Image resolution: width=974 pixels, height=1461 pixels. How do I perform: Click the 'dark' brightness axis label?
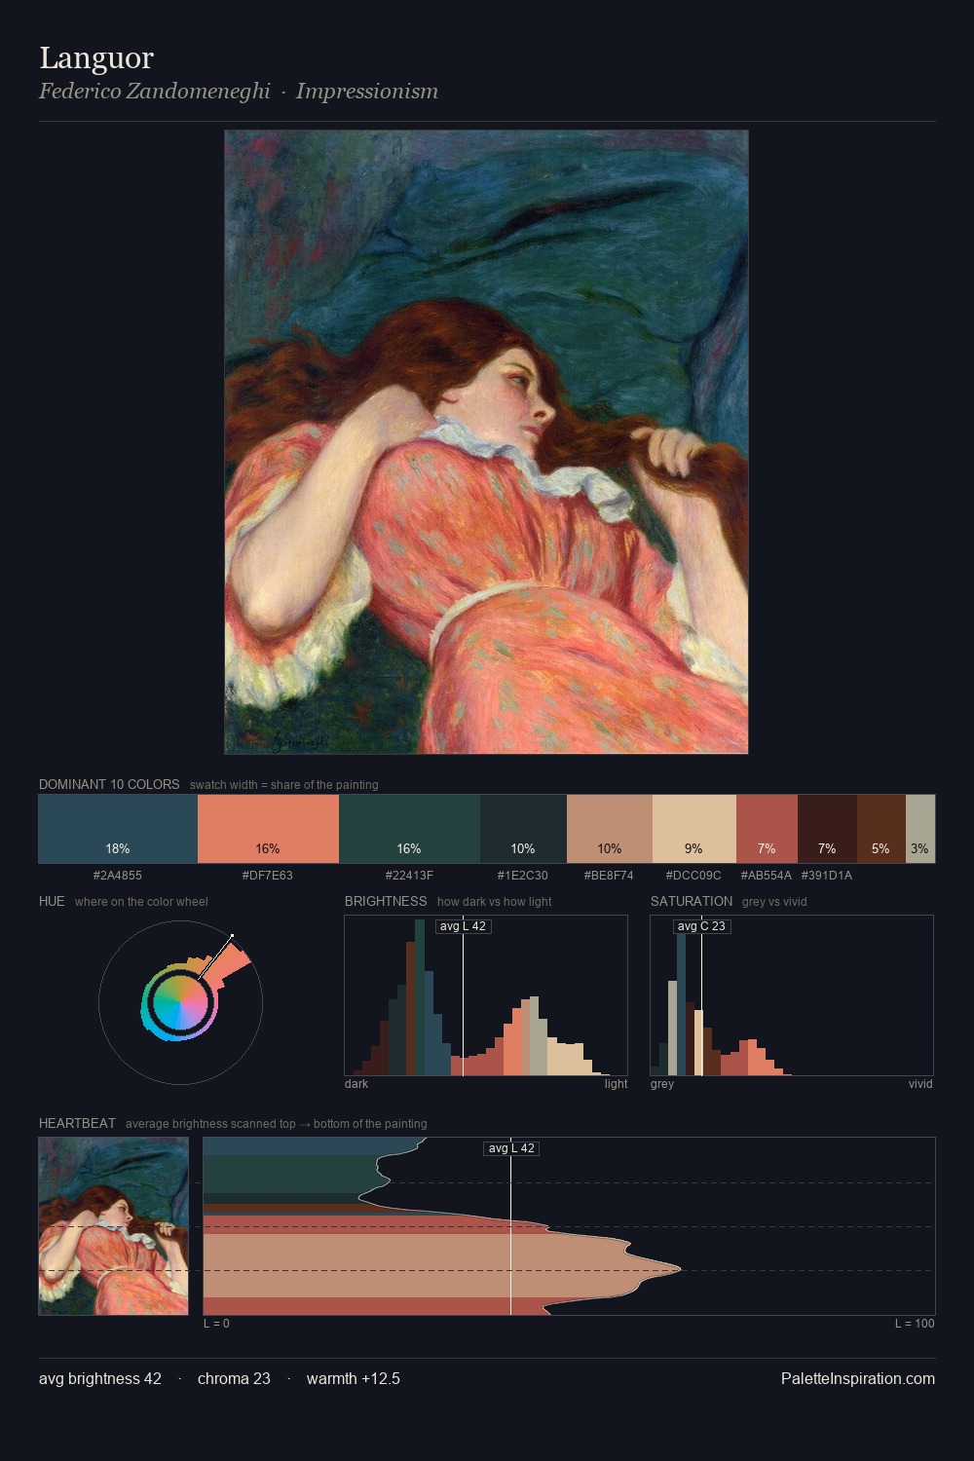point(356,1084)
